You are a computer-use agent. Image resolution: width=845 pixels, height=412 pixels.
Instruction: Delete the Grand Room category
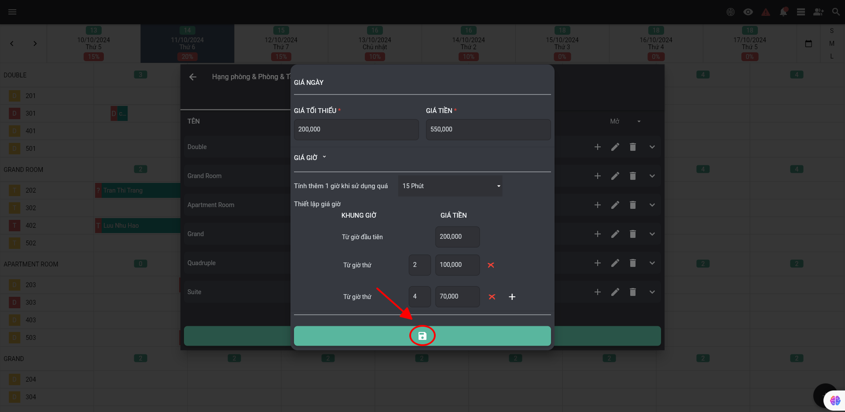pos(633,176)
